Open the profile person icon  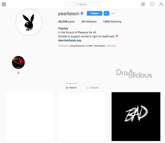click(x=161, y=4)
